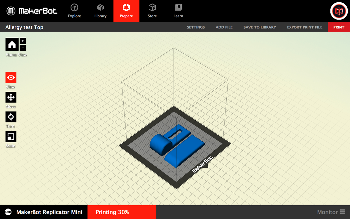The height and width of the screenshot is (219, 350).
Task: Select the Turn rotate tool
Action: pyautogui.click(x=11, y=117)
